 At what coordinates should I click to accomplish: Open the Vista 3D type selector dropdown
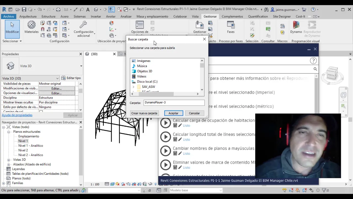coord(81,66)
